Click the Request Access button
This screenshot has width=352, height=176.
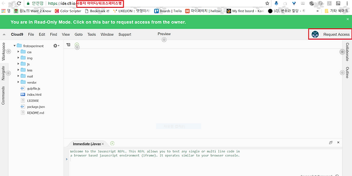tap(336, 34)
